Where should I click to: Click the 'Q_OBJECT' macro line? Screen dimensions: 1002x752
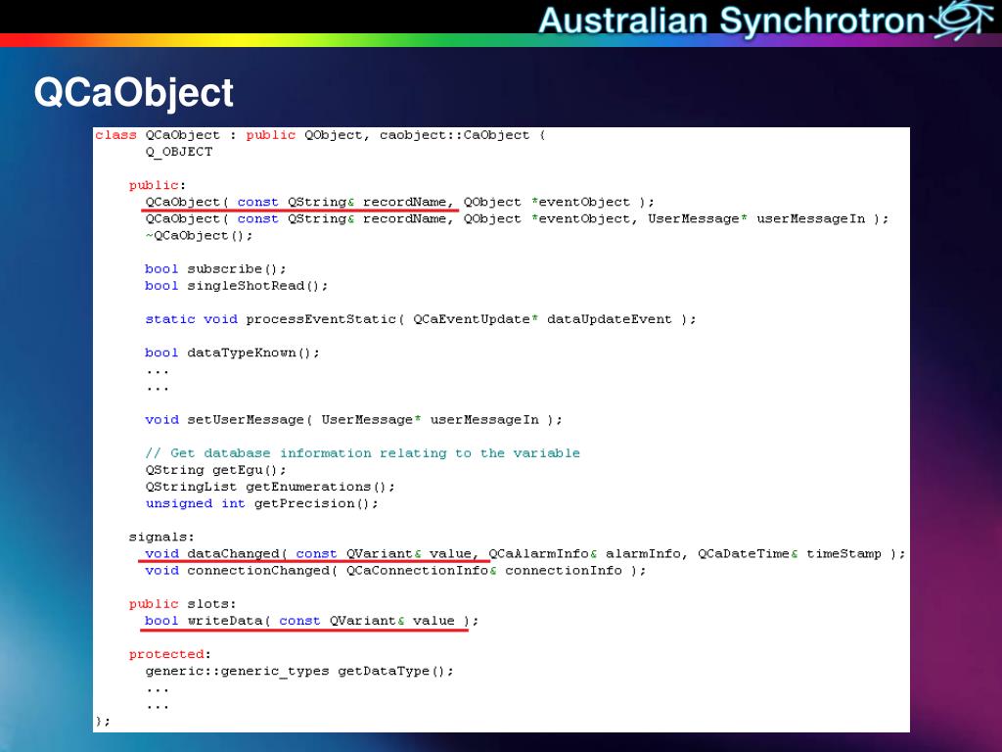[179, 152]
